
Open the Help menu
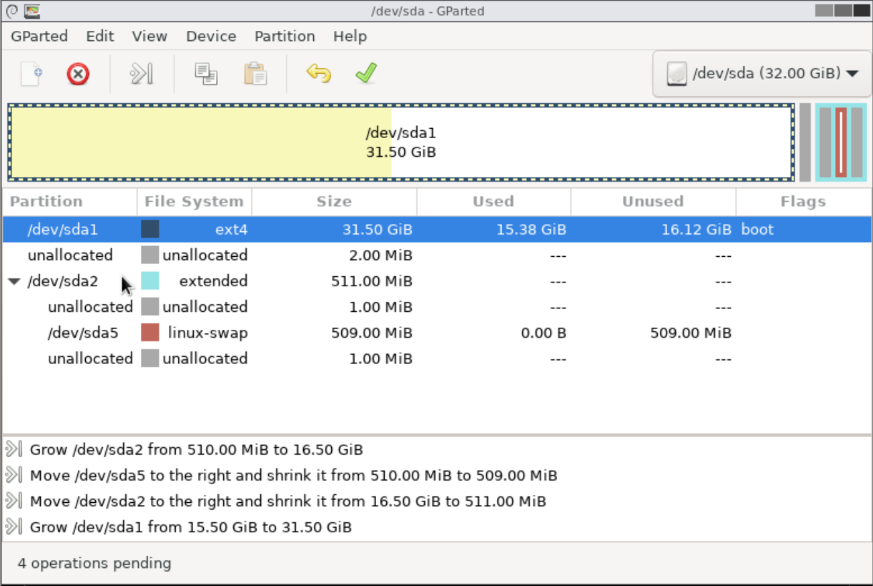[x=350, y=36]
